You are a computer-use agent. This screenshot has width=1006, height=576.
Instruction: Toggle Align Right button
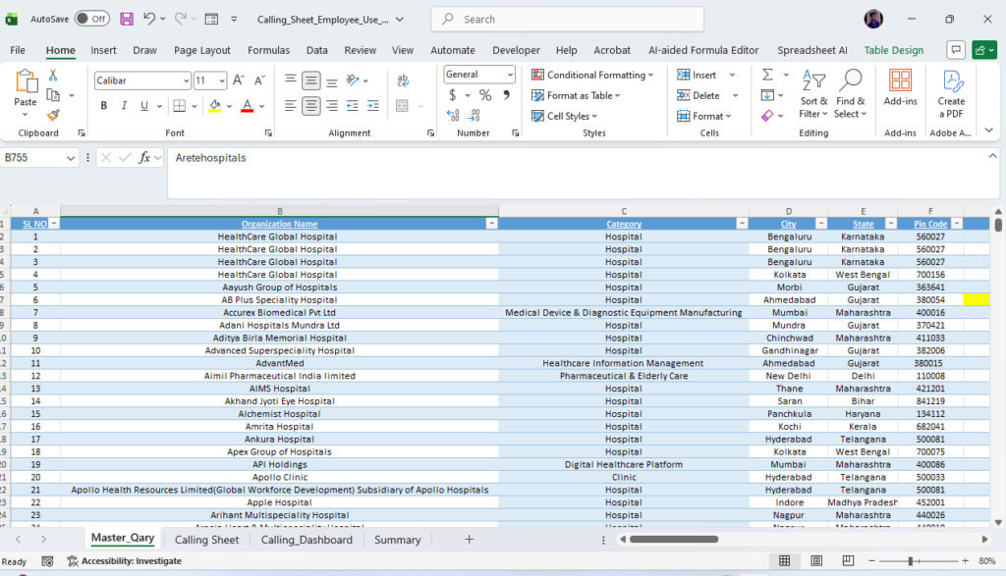[332, 106]
